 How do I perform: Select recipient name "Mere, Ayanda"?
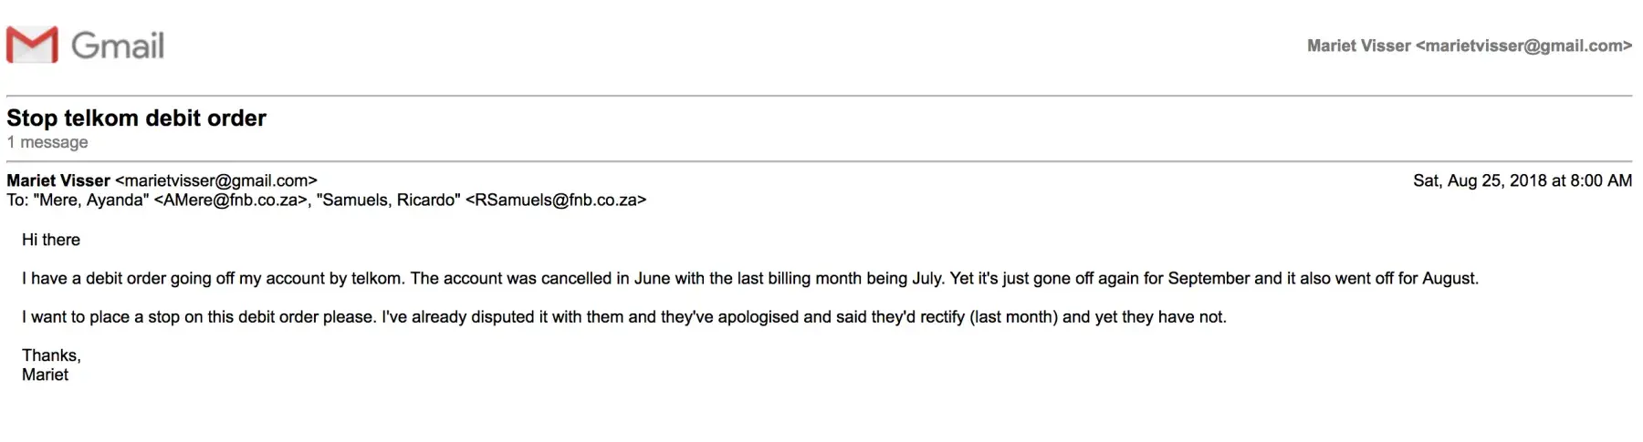pyautogui.click(x=90, y=200)
